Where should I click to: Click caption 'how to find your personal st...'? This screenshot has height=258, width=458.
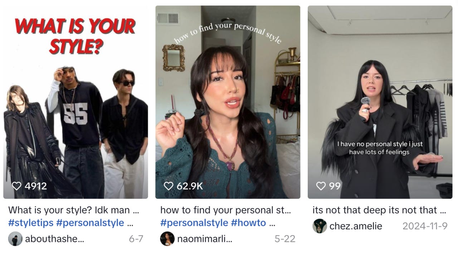coord(225,210)
